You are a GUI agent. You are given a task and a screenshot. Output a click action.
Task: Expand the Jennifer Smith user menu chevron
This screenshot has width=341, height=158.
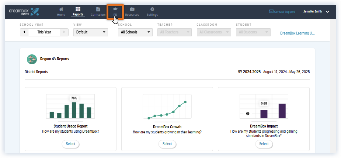(327, 12)
